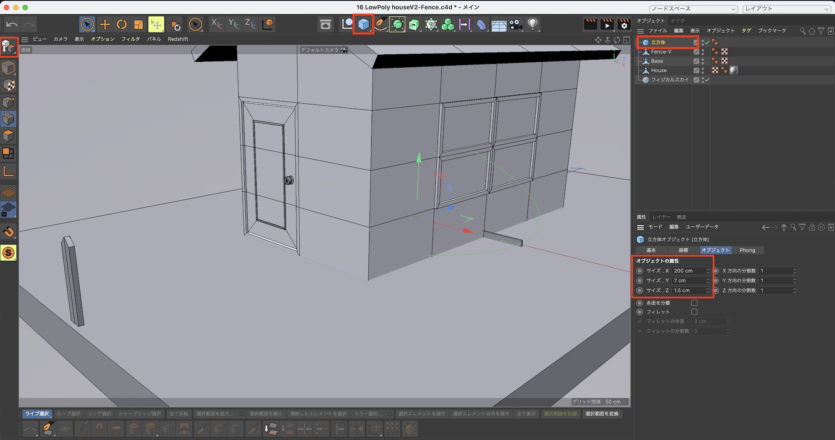The width and height of the screenshot is (835, 440).
Task: Click the Make Editable icon in left sidebar
Action: [x=9, y=47]
